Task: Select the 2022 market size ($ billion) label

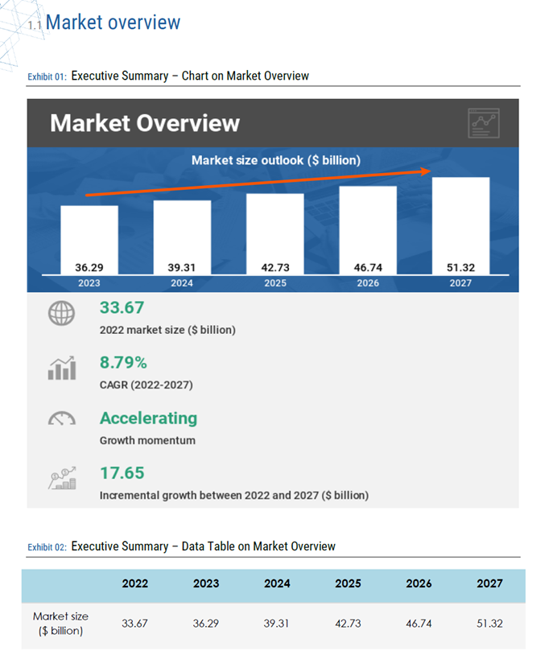Action: coord(167,330)
